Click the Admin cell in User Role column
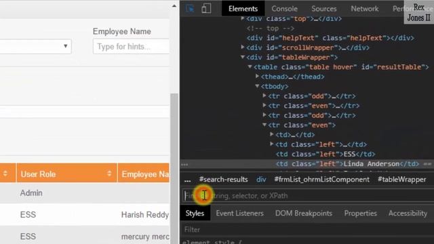The width and height of the screenshot is (434, 244). click(x=31, y=192)
